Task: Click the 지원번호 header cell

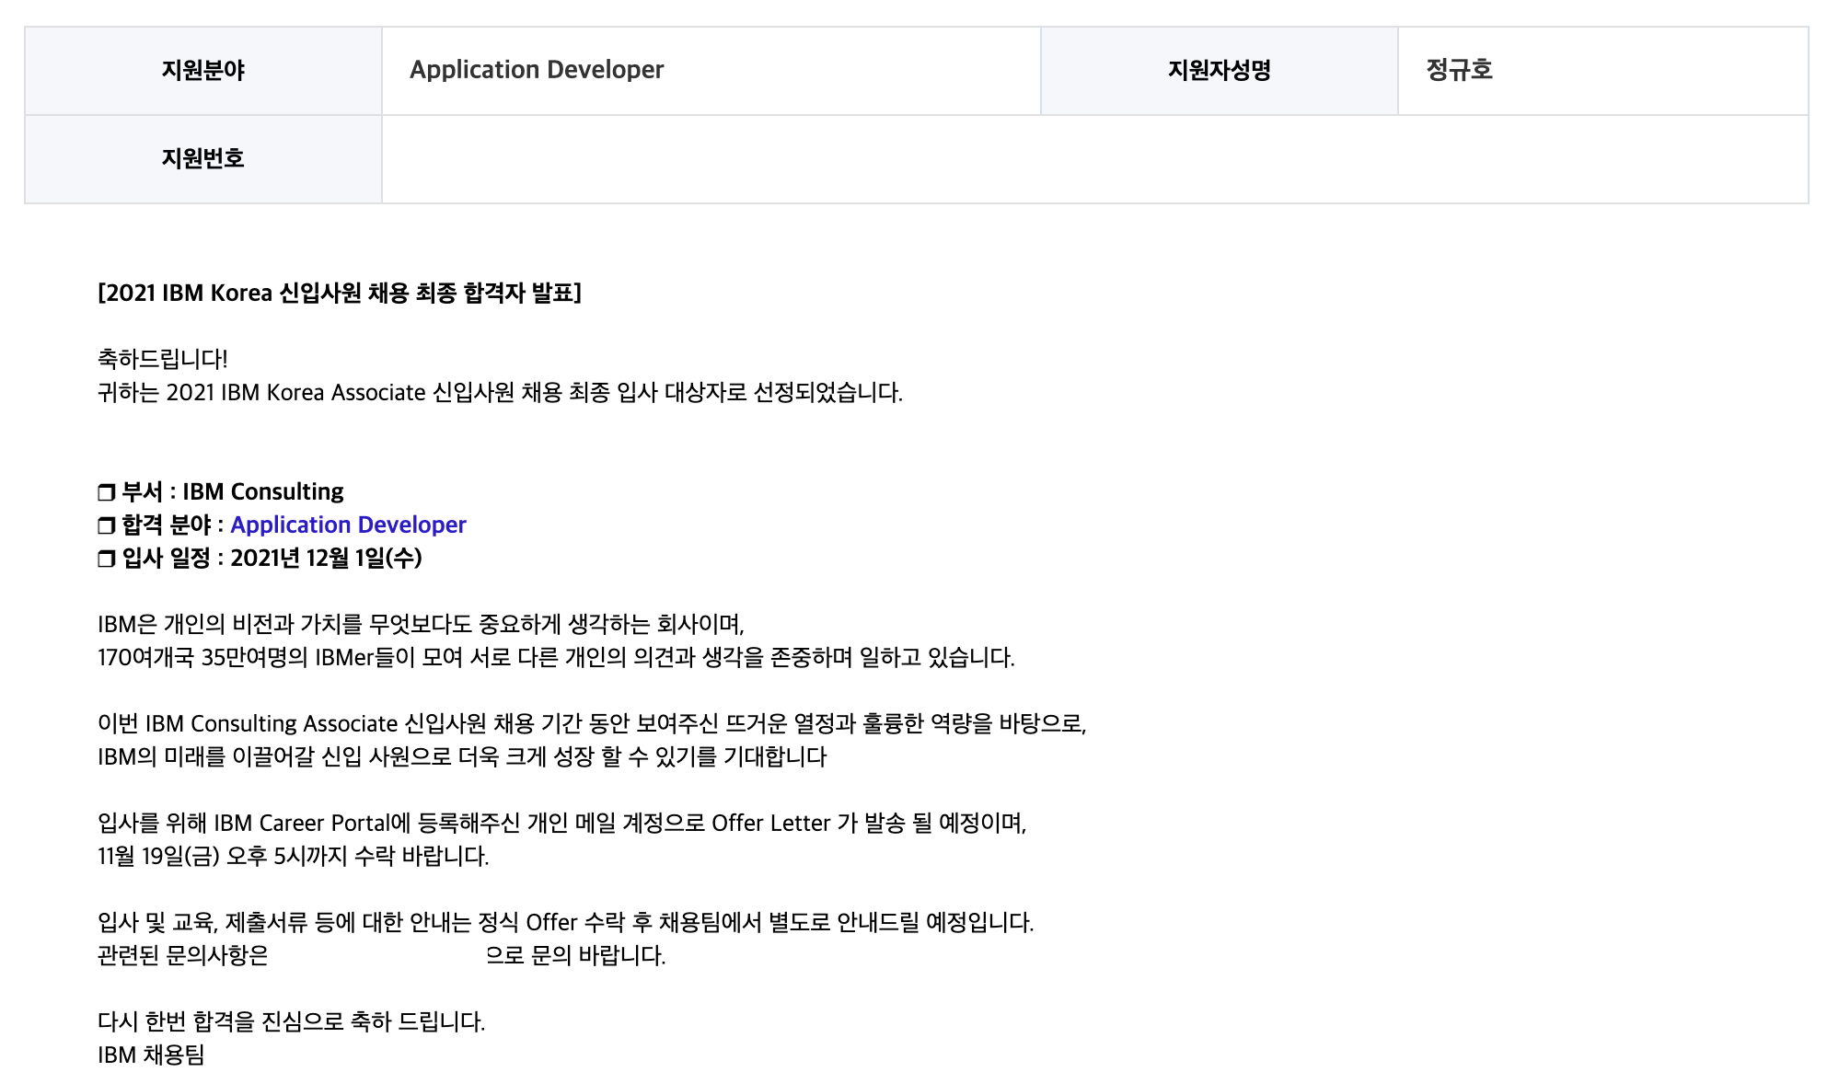Action: [203, 159]
